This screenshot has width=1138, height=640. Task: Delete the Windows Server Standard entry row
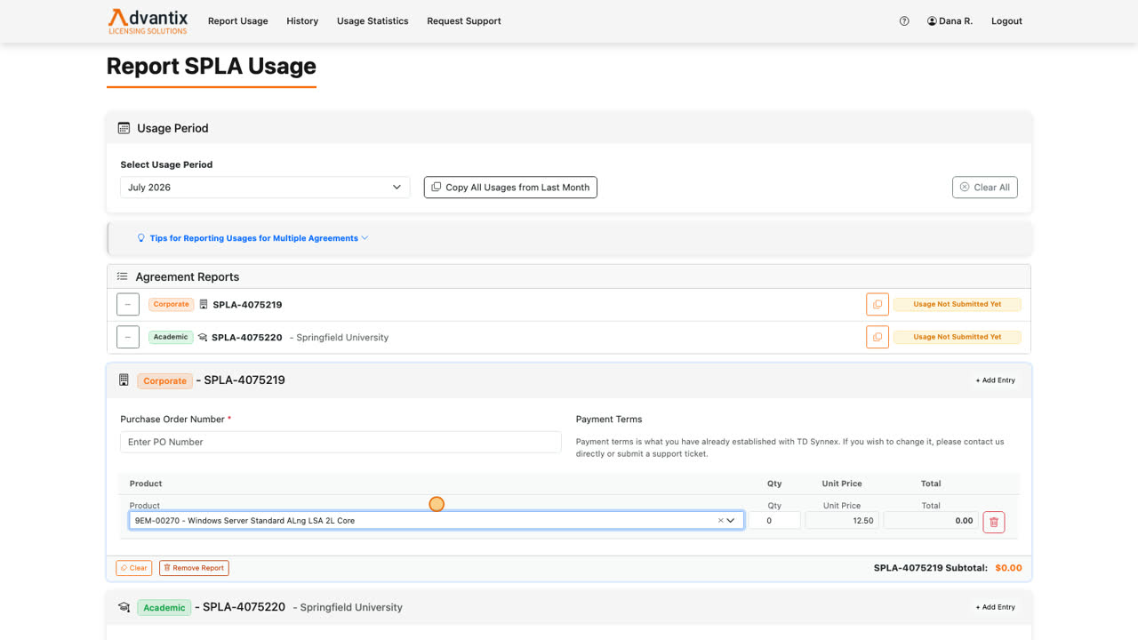[994, 522]
